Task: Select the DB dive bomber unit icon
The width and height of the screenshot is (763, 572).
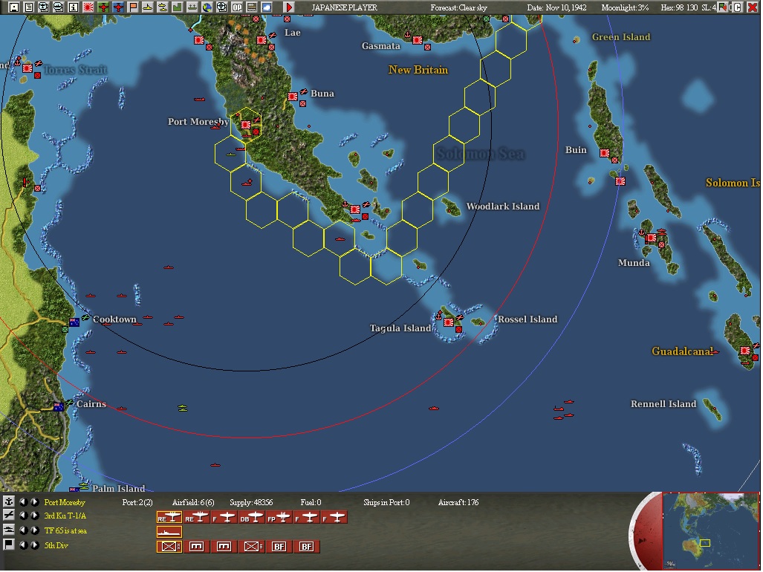Action: [x=252, y=518]
